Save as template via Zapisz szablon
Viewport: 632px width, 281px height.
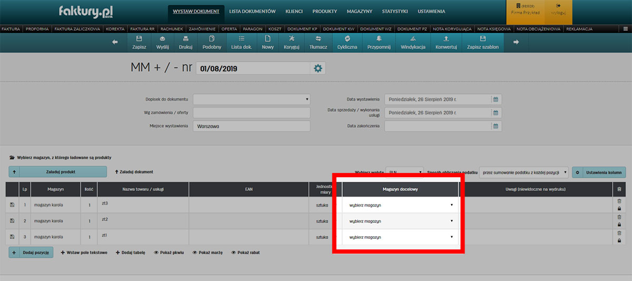483,43
